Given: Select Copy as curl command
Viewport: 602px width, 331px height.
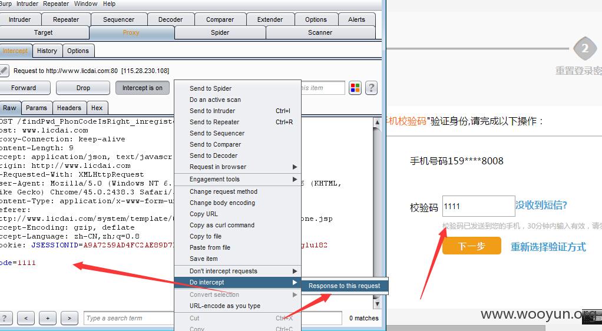Looking at the screenshot, I should pos(237,225).
